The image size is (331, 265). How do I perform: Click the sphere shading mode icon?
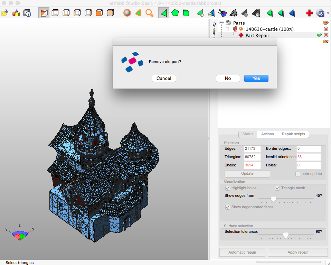point(127,13)
